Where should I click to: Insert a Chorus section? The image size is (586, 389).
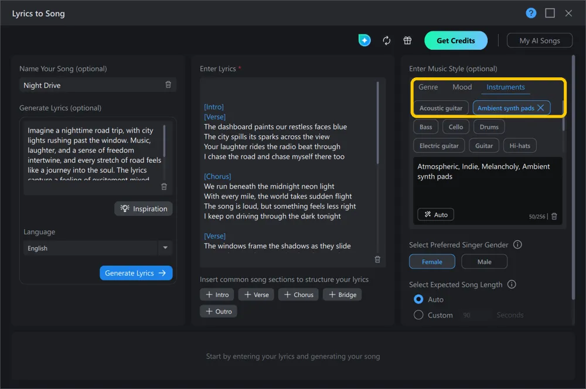tap(299, 295)
